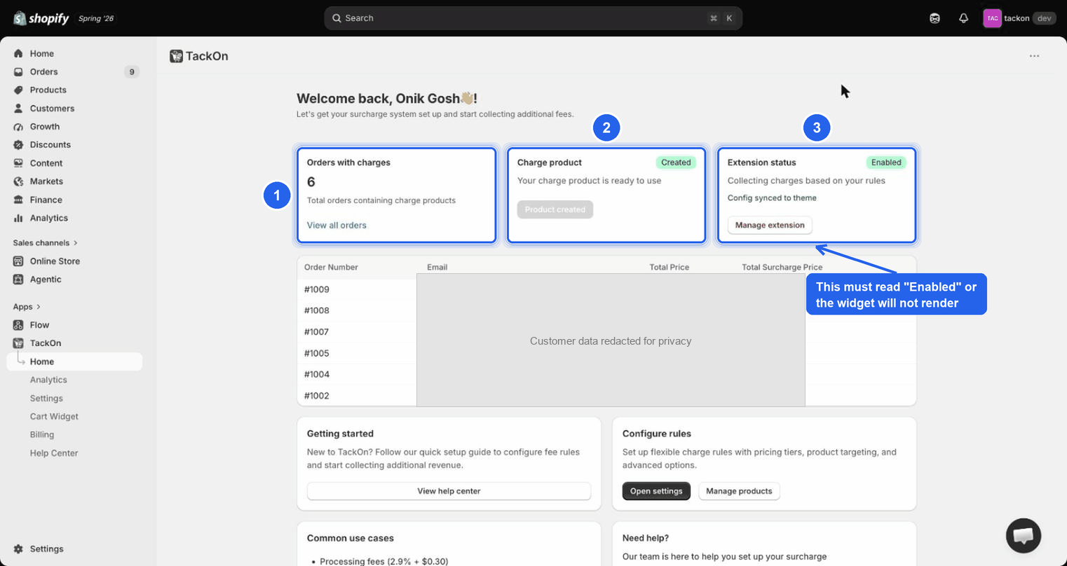This screenshot has height=566, width=1067.
Task: Click the Products tag icon
Action: tap(18, 90)
